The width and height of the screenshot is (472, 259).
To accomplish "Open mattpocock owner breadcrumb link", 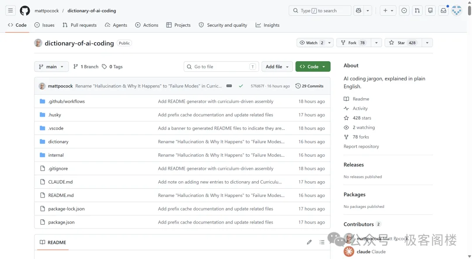I will [47, 10].
